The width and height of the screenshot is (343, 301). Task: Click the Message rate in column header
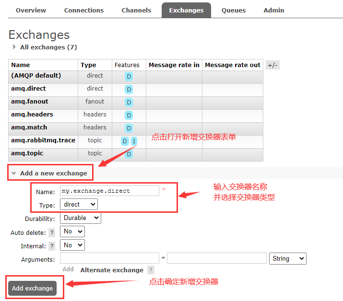[x=174, y=65]
